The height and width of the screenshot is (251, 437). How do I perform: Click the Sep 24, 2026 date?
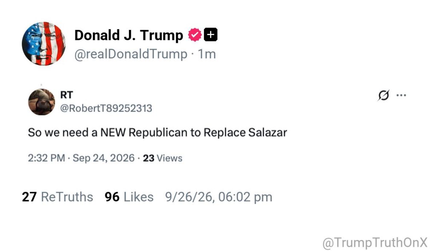pyautogui.click(x=104, y=158)
